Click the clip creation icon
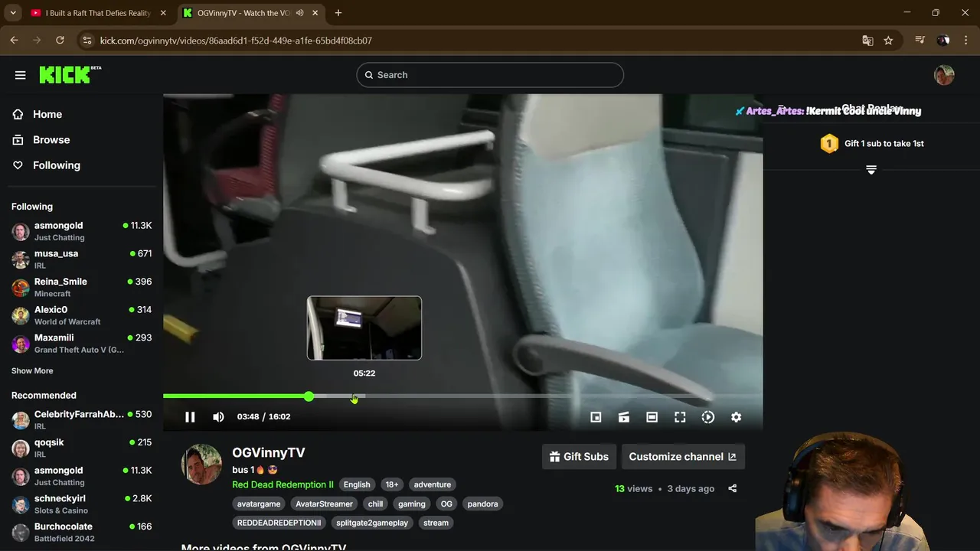Viewport: 980px width, 551px height. coord(624,417)
